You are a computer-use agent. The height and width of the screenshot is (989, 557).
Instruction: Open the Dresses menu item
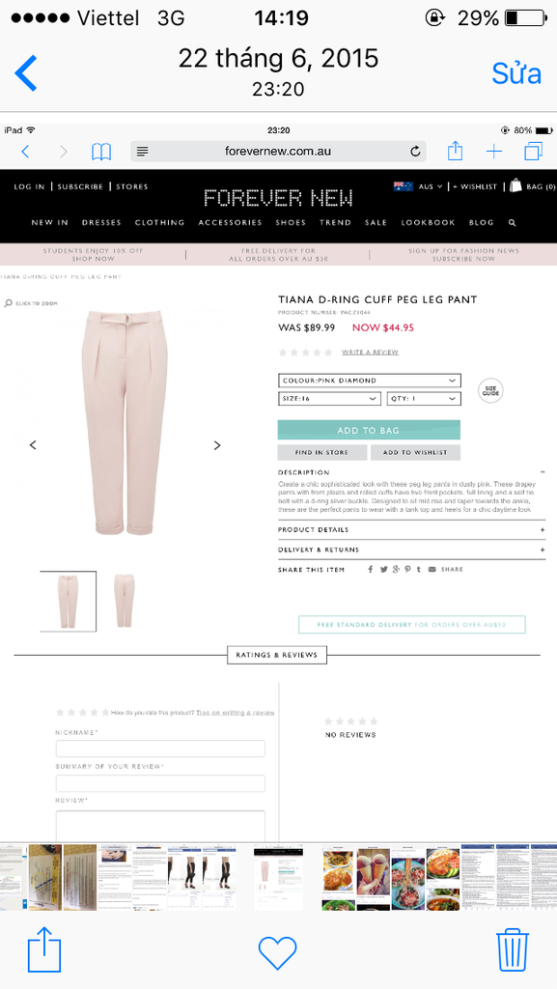click(101, 223)
